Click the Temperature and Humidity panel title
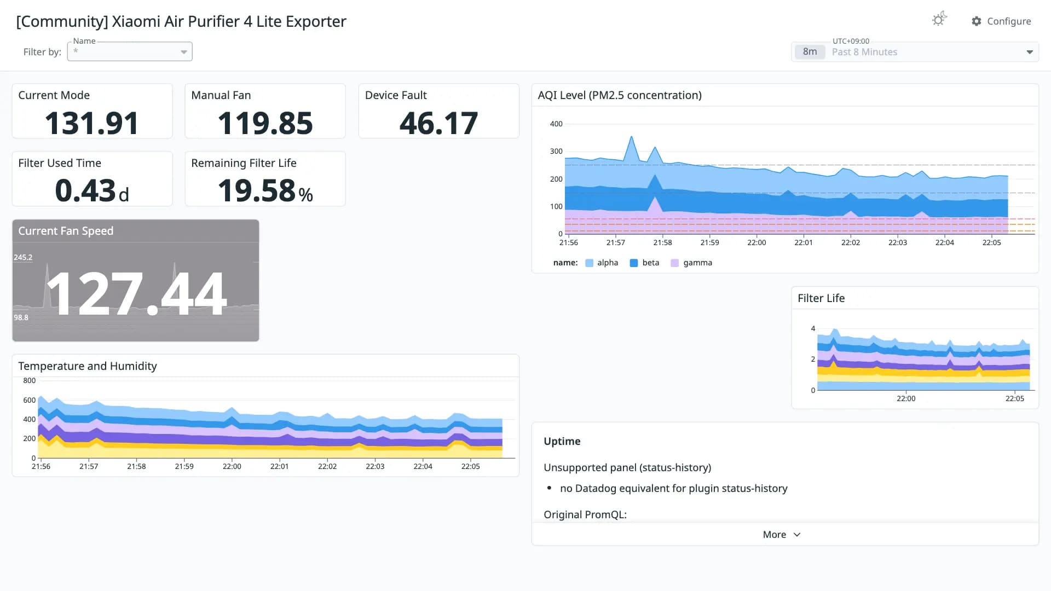 (88, 366)
